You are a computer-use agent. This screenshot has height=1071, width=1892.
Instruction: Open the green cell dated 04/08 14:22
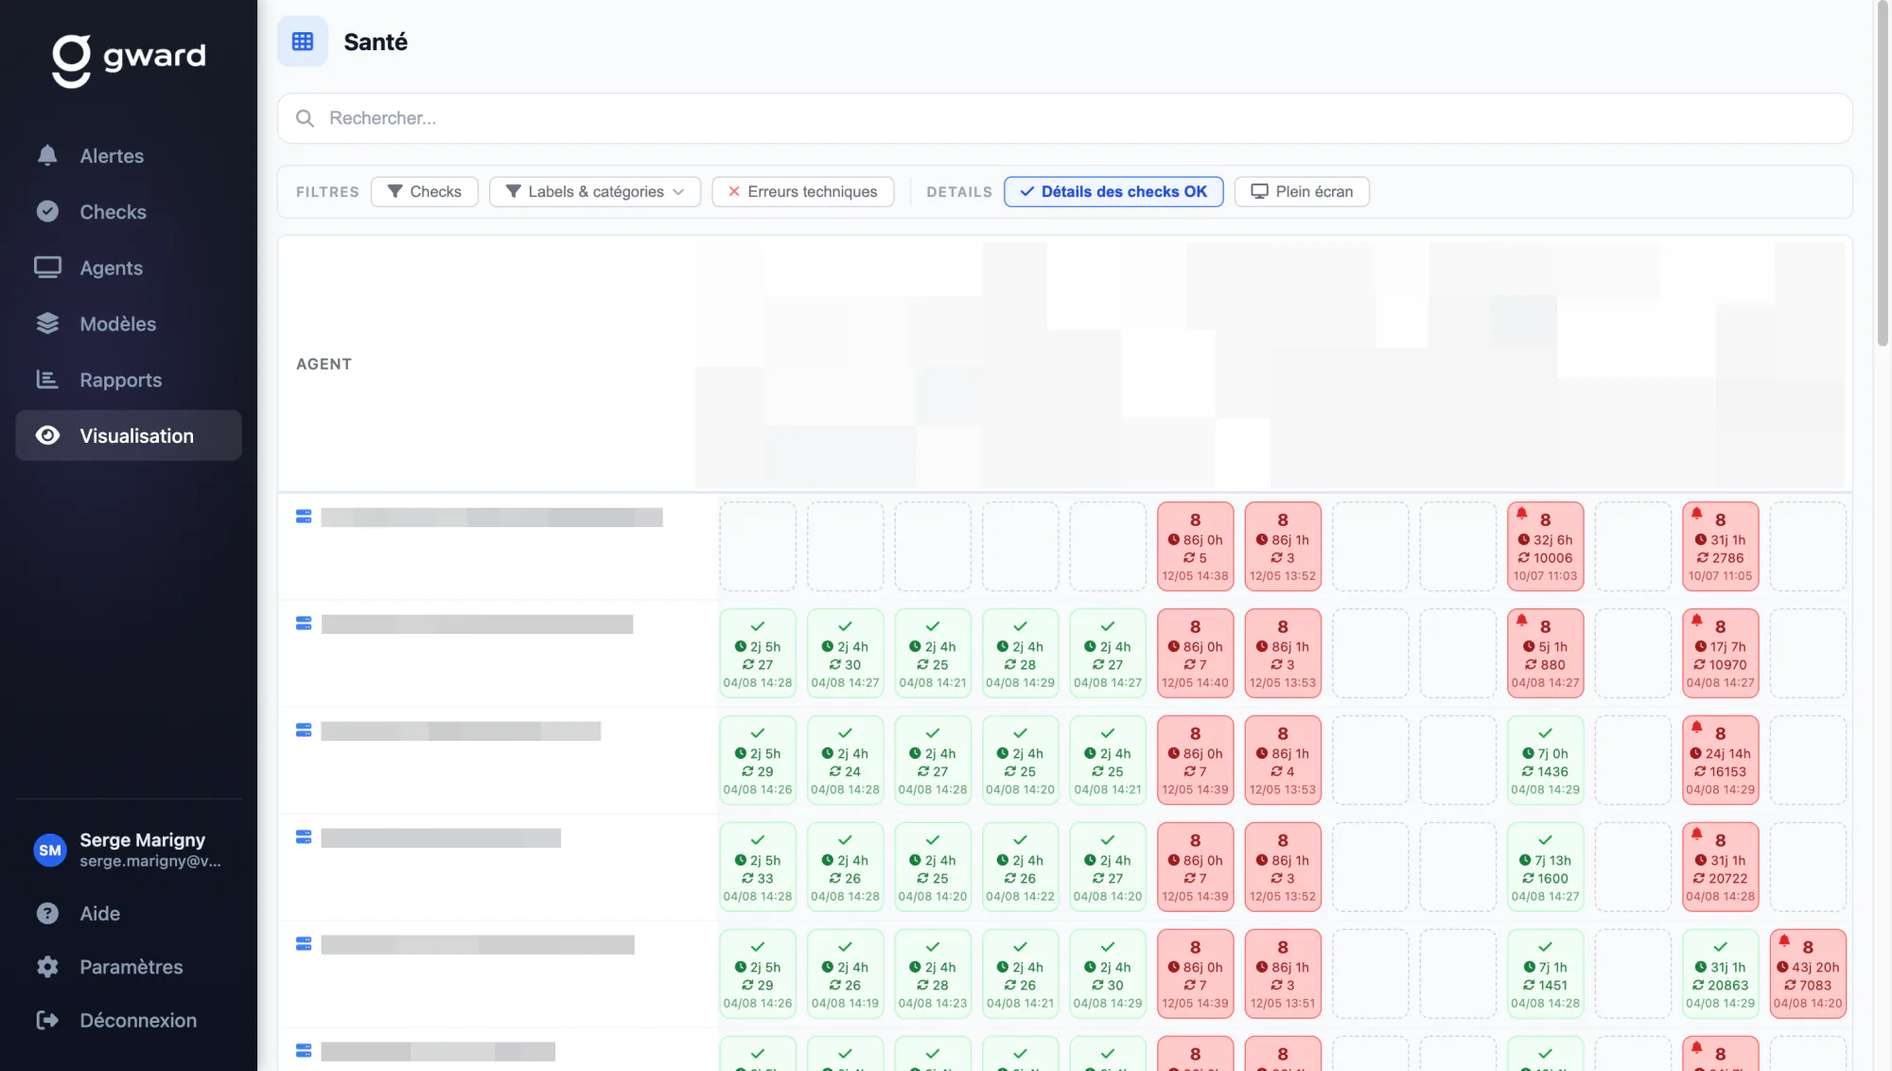click(x=1021, y=868)
